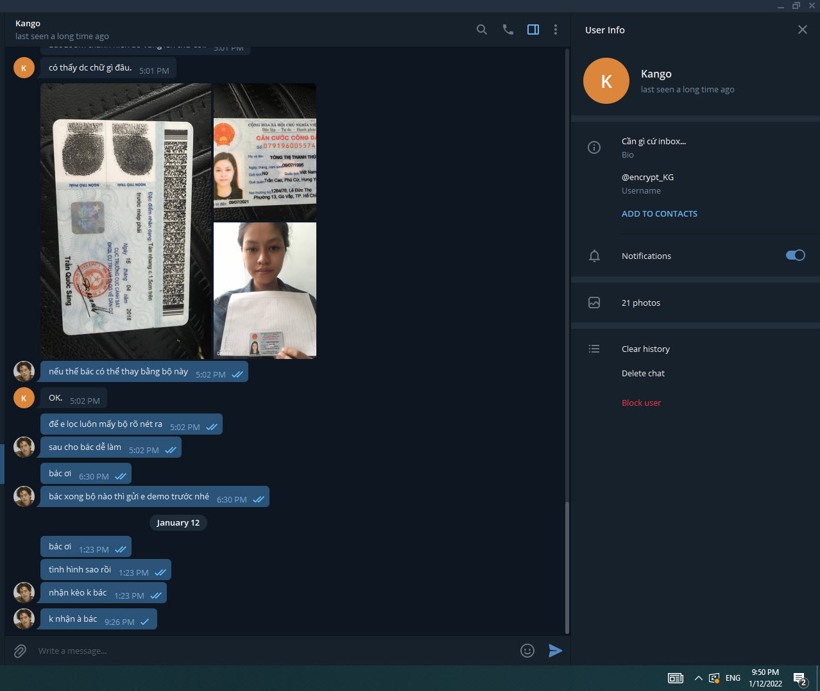
Task: Open Windows action center notifications icon
Action: point(800,679)
